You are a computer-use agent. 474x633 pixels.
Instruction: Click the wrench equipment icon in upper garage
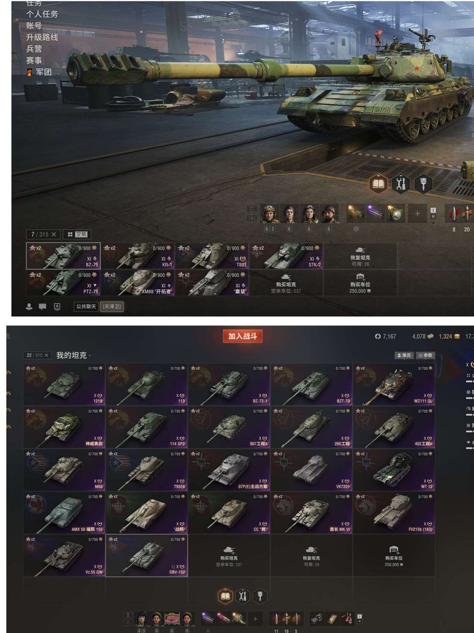400,184
